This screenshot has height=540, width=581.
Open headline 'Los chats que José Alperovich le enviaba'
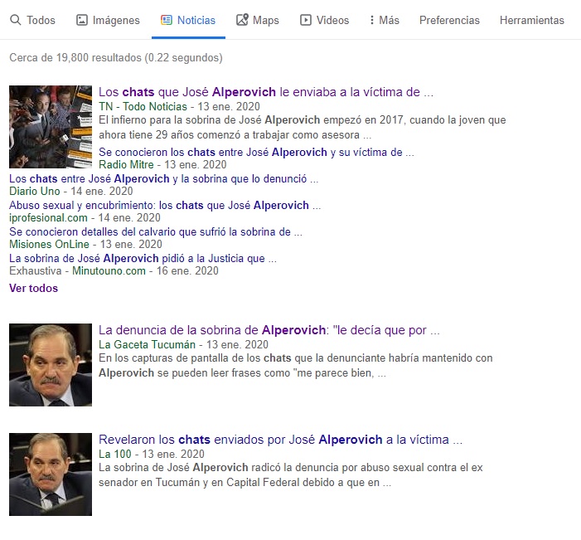coord(266,91)
